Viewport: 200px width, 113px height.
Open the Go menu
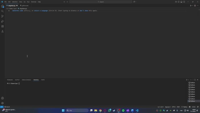[x=25, y=2]
